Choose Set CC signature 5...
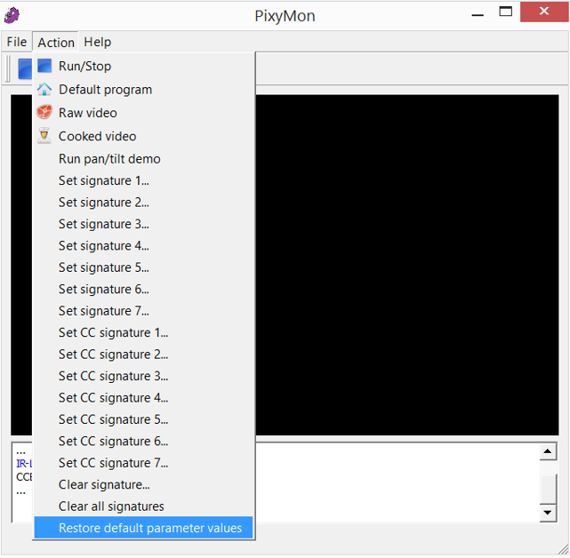The image size is (570, 558). (143, 419)
